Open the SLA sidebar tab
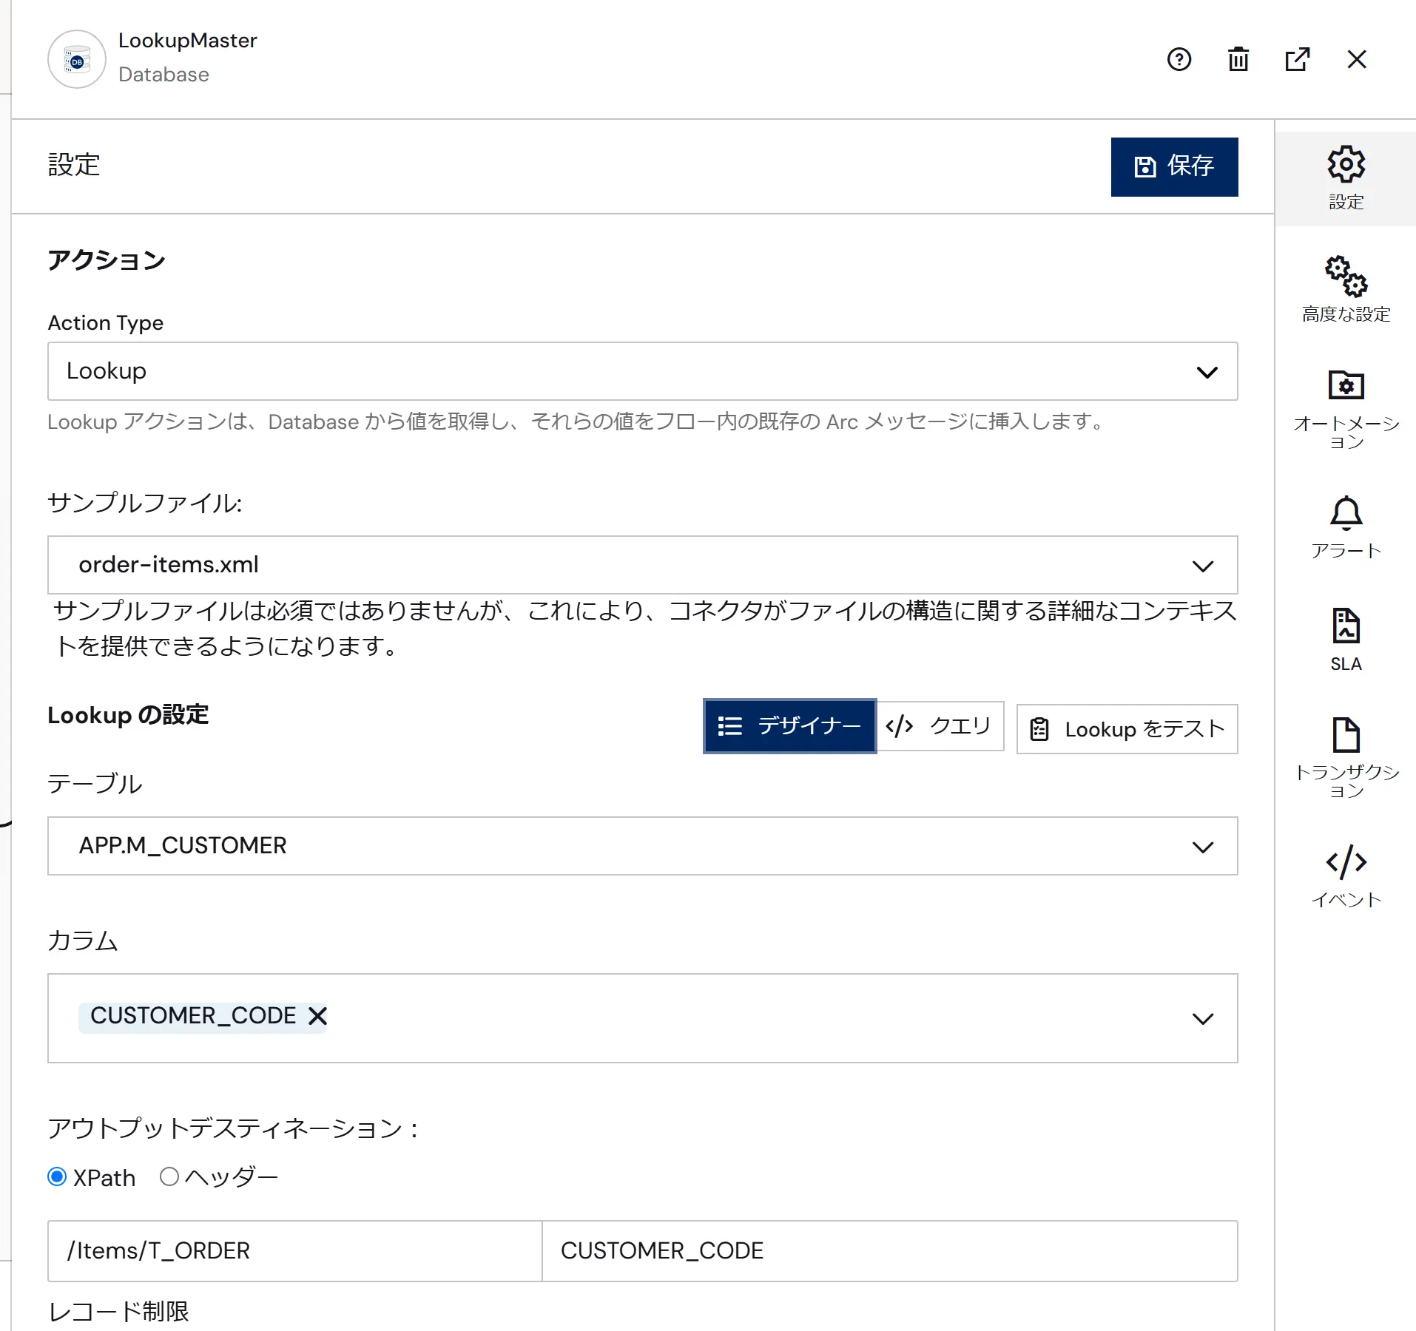The image size is (1416, 1331). [x=1346, y=640]
